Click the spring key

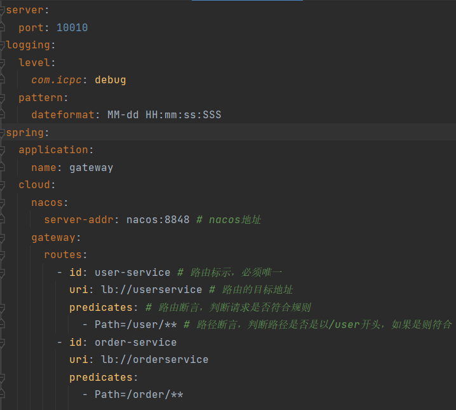click(x=25, y=133)
